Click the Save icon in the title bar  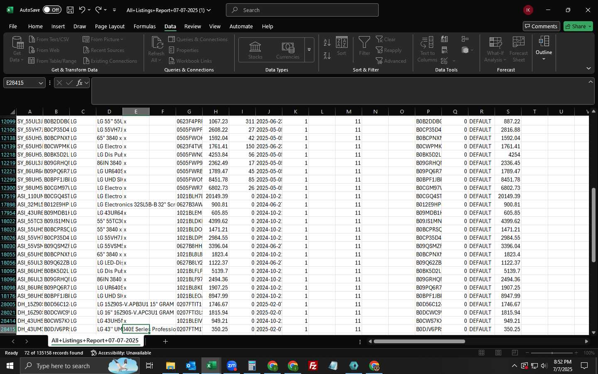point(70,10)
